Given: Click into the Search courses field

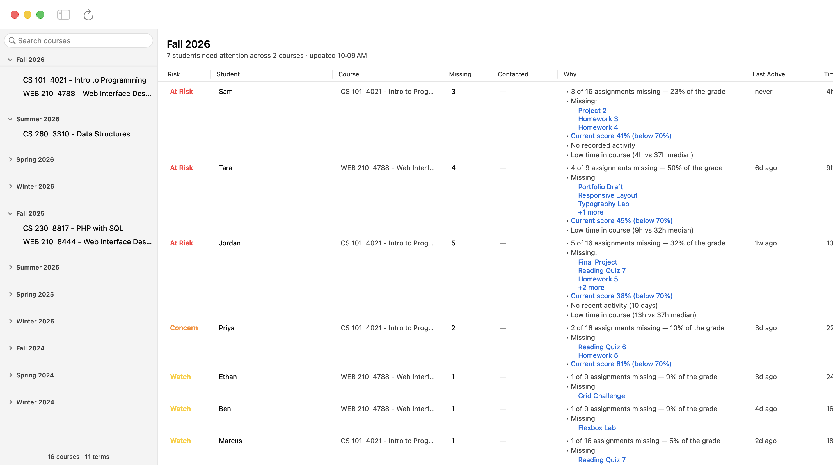Looking at the screenshot, I should click(x=79, y=40).
